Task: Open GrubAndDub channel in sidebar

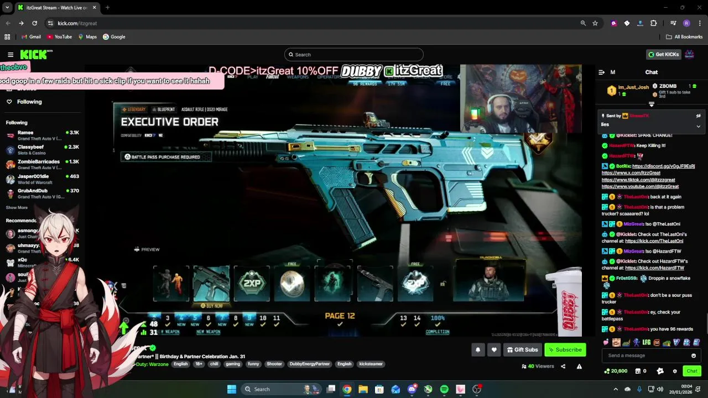Action: click(x=43, y=193)
